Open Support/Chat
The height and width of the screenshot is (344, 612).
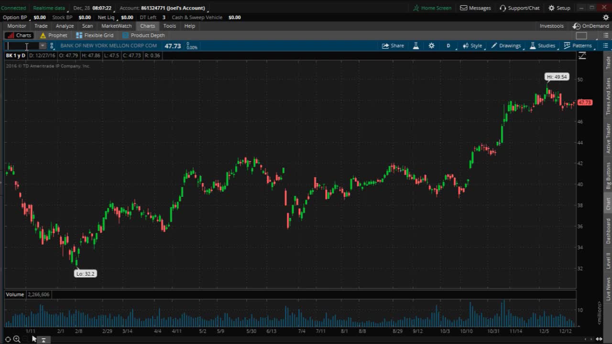click(519, 8)
